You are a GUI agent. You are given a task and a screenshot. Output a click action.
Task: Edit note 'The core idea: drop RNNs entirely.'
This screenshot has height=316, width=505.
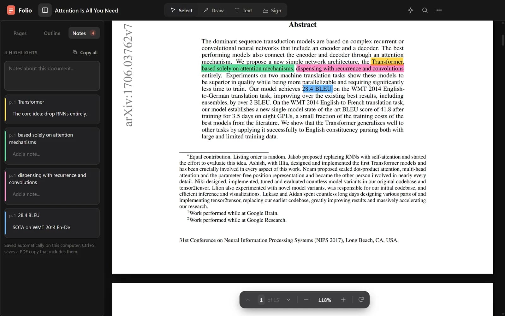coord(50,114)
